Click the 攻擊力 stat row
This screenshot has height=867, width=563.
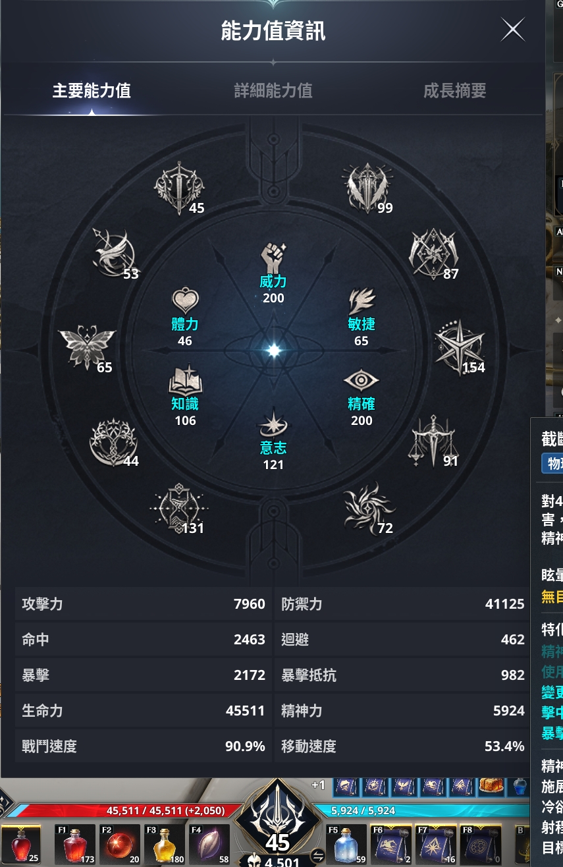[x=143, y=604]
